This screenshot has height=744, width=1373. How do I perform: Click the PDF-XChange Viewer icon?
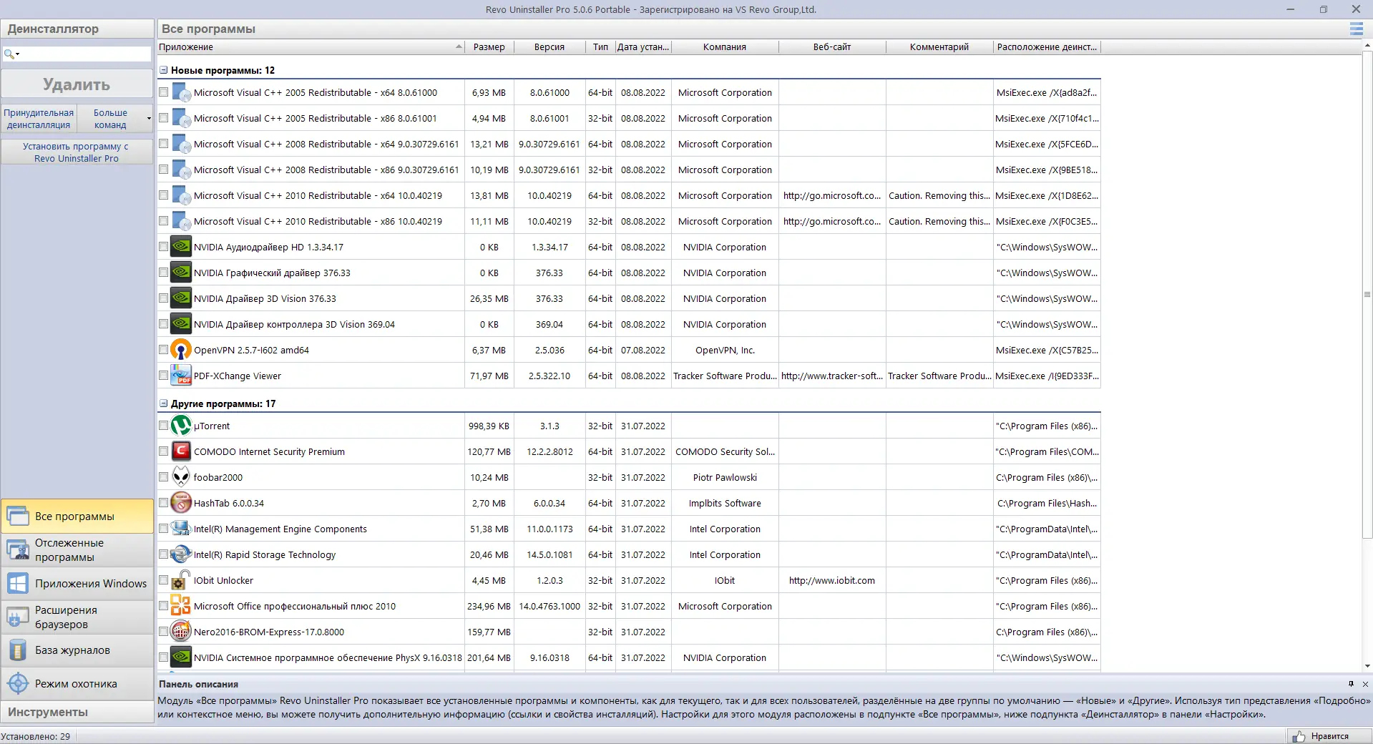coord(181,376)
